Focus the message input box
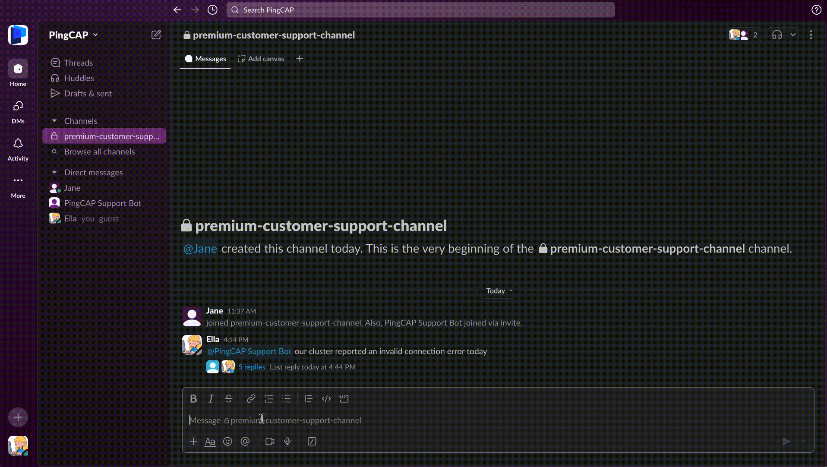The image size is (827, 467). pyautogui.click(x=498, y=420)
